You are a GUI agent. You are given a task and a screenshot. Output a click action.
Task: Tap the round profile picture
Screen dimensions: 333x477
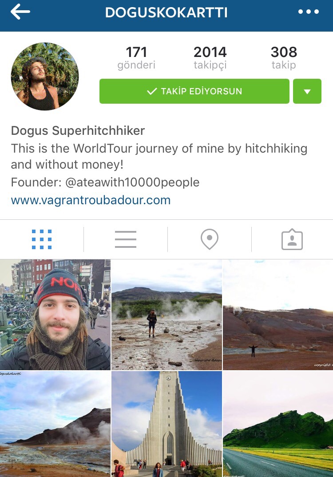click(45, 77)
